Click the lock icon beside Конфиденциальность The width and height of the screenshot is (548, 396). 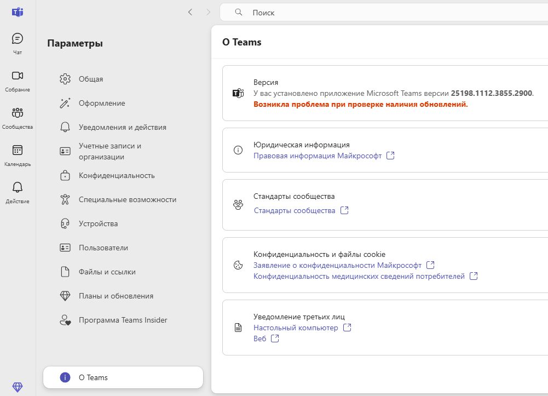click(65, 175)
